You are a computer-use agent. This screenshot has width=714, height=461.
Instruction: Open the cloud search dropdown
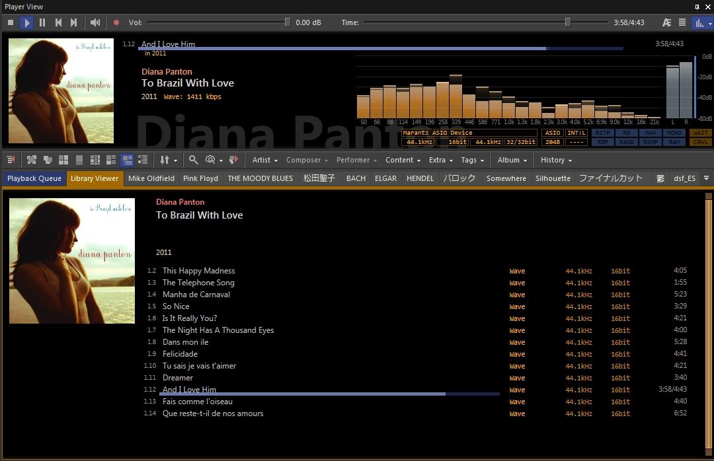point(214,160)
